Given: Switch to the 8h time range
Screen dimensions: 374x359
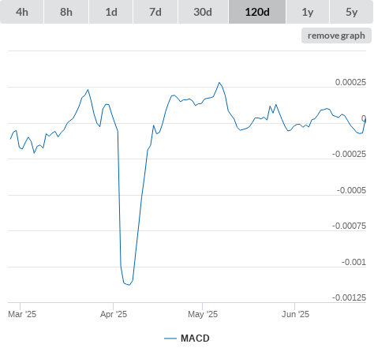Looking at the screenshot, I should 66,12.
